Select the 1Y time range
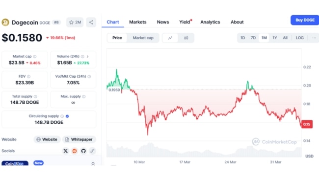 275,38
